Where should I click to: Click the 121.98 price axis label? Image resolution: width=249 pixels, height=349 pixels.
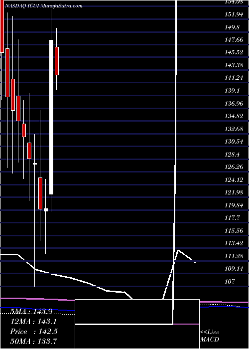tap(234, 192)
